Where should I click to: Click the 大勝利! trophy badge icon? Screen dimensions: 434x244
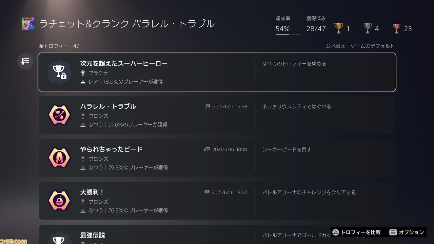59,201
